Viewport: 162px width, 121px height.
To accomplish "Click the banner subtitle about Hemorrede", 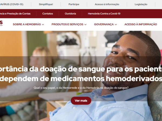I will coord(81,88).
